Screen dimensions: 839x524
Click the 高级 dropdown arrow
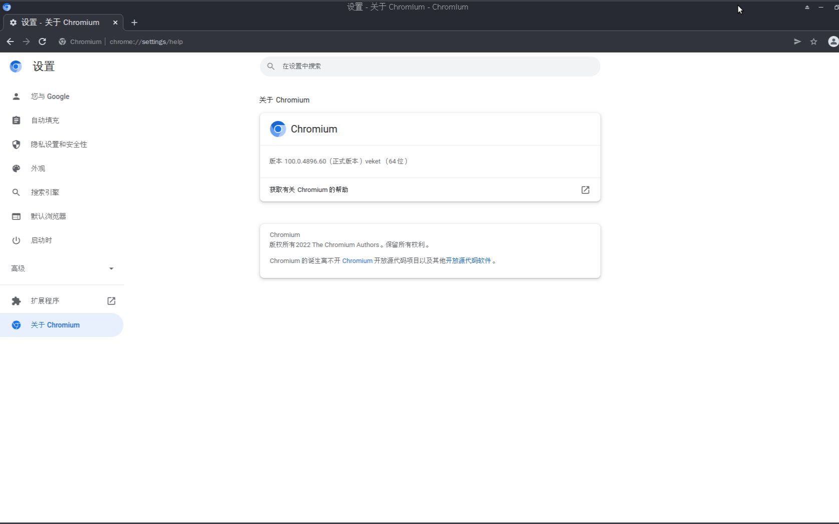tap(111, 268)
